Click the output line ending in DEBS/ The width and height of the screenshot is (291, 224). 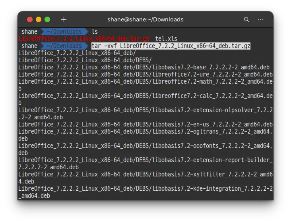(85, 60)
